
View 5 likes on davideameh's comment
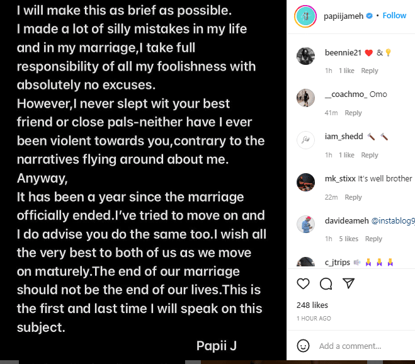pyautogui.click(x=348, y=239)
